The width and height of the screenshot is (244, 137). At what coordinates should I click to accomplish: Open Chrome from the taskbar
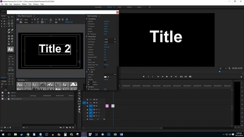[x=28, y=134]
